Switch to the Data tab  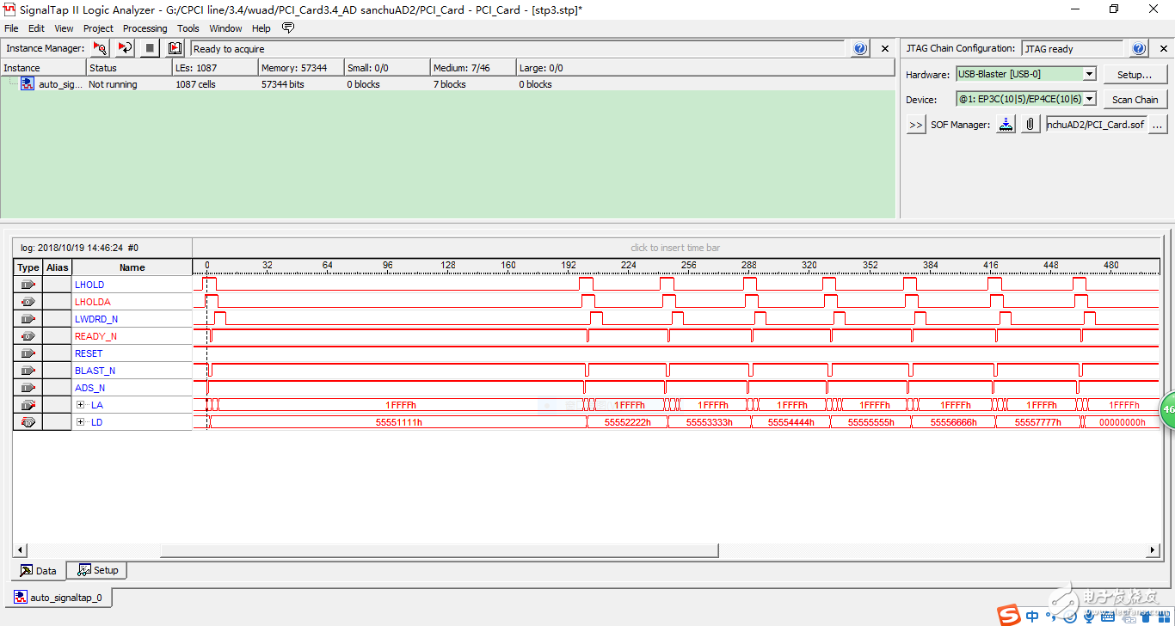39,570
